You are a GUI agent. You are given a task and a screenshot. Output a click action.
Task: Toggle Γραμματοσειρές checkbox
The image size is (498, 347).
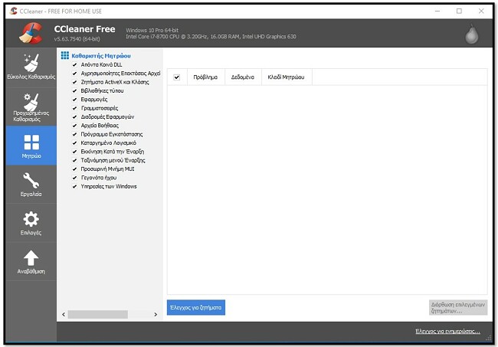[74, 108]
